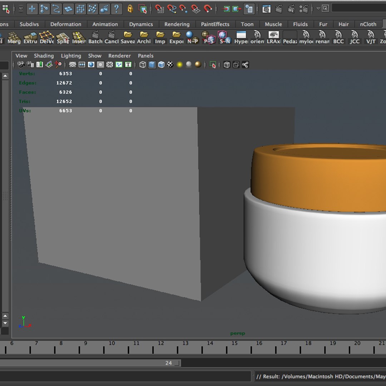The height and width of the screenshot is (386, 386).
Task: Switch to the Dynamics shelf tab
Action: [x=141, y=24]
